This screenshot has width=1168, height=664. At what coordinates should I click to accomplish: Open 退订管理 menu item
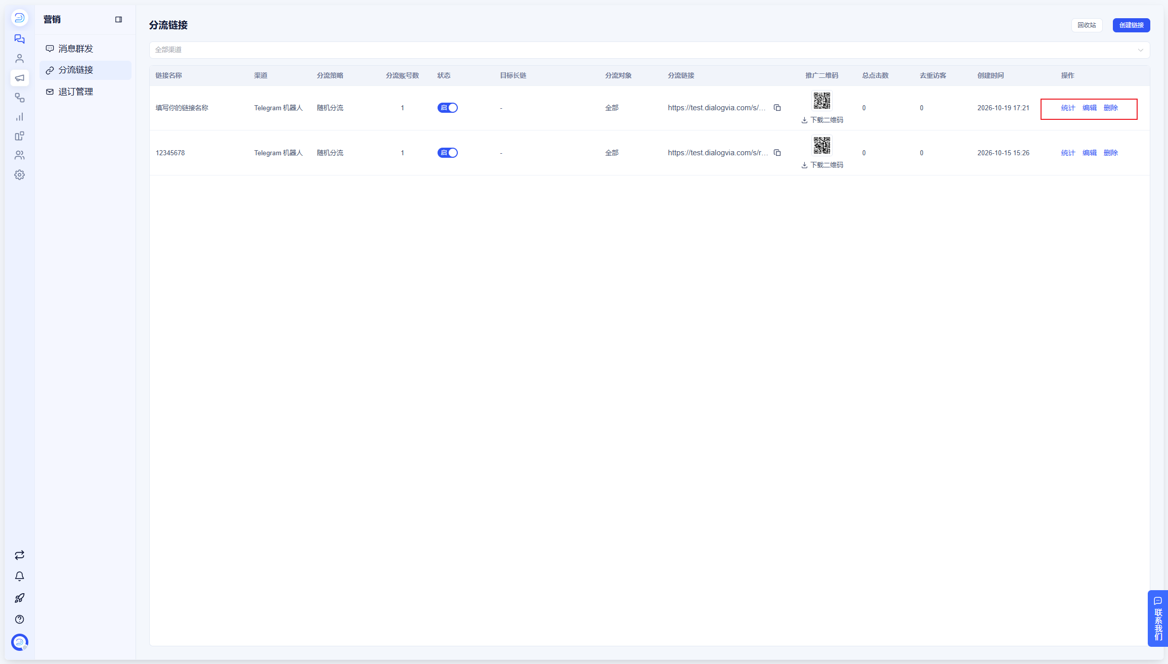[x=85, y=92]
